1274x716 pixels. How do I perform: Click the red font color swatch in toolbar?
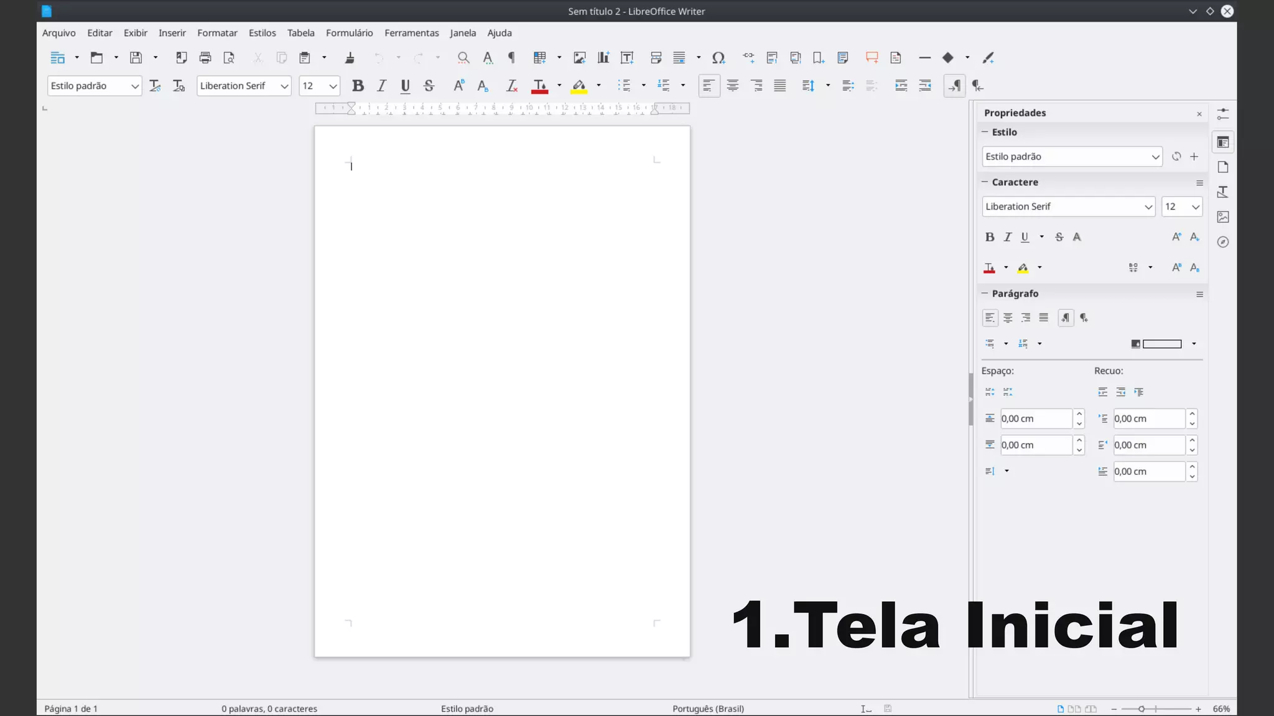(x=539, y=86)
